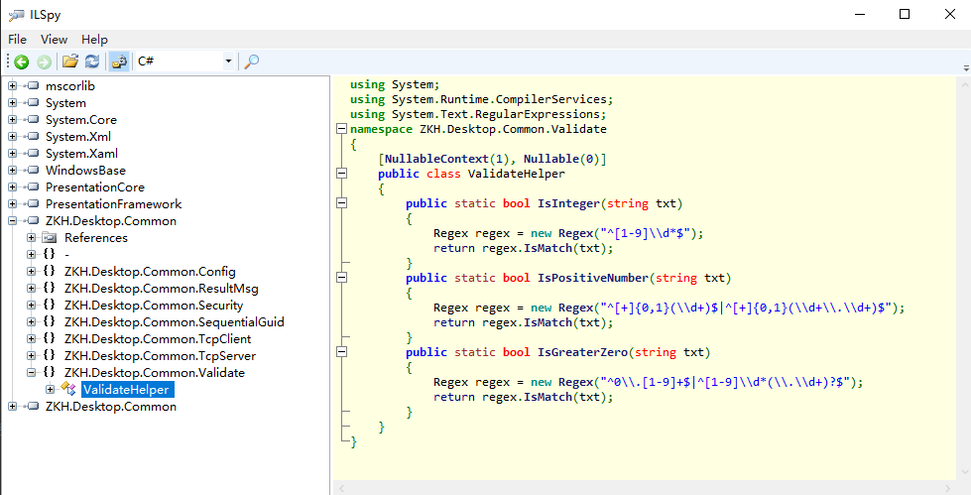Select the last ZKH.Desktop.Common assembly item
971x495 pixels.
click(x=111, y=407)
